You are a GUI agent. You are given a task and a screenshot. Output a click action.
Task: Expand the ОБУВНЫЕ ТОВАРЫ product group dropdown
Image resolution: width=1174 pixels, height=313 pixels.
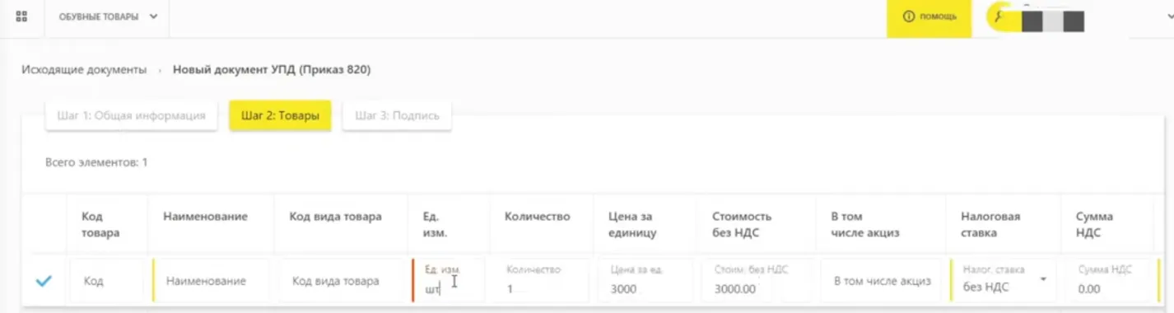[x=107, y=16]
